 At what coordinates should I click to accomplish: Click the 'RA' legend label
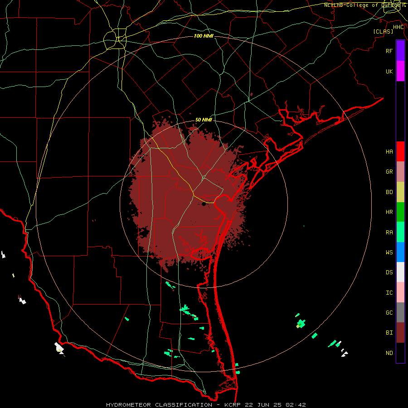point(389,232)
